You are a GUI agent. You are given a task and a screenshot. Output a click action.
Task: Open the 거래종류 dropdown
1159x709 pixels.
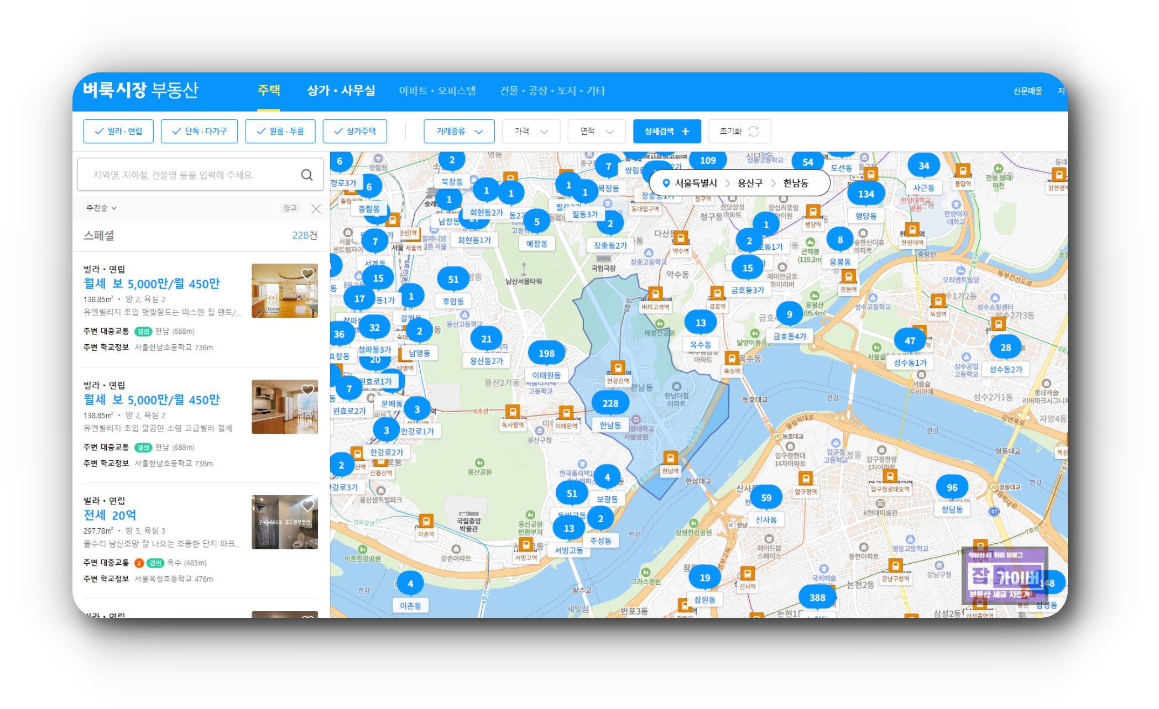pos(459,132)
